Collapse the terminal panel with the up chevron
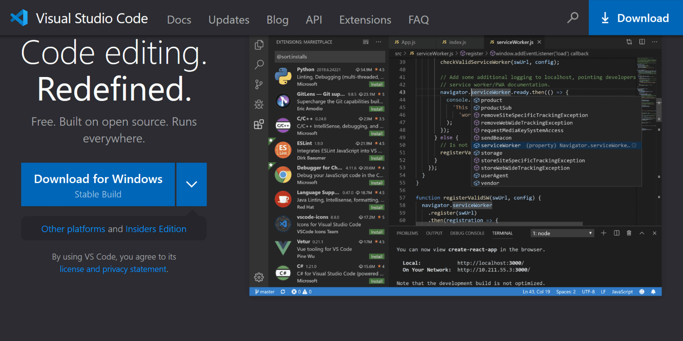Screen dimensions: 683x341 coord(642,233)
